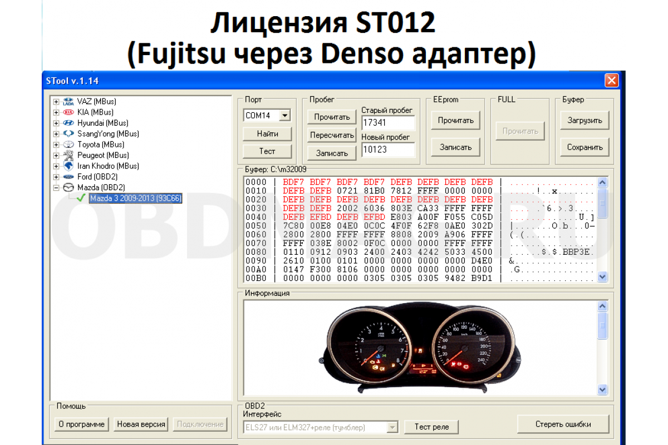Select Toyota (MBus) label in tree
The height and width of the screenshot is (445, 668).
(101, 145)
